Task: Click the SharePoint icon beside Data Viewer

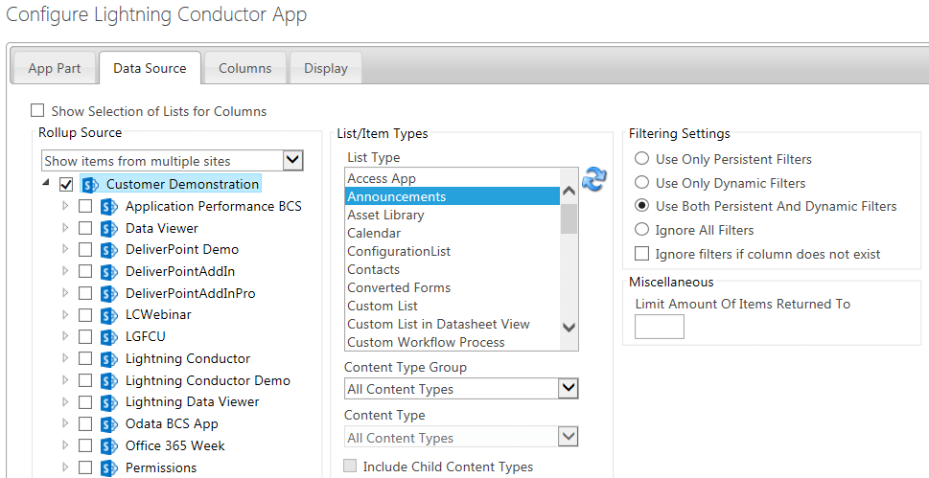Action: click(109, 228)
